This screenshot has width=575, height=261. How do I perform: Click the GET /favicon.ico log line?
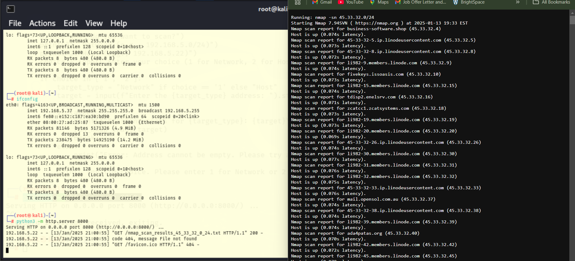(x=103, y=245)
